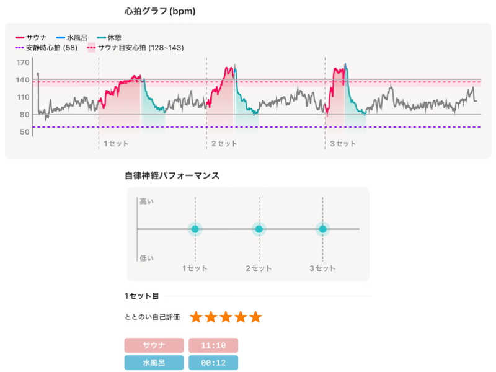Click the sauna time 11:10 field

[x=213, y=345]
